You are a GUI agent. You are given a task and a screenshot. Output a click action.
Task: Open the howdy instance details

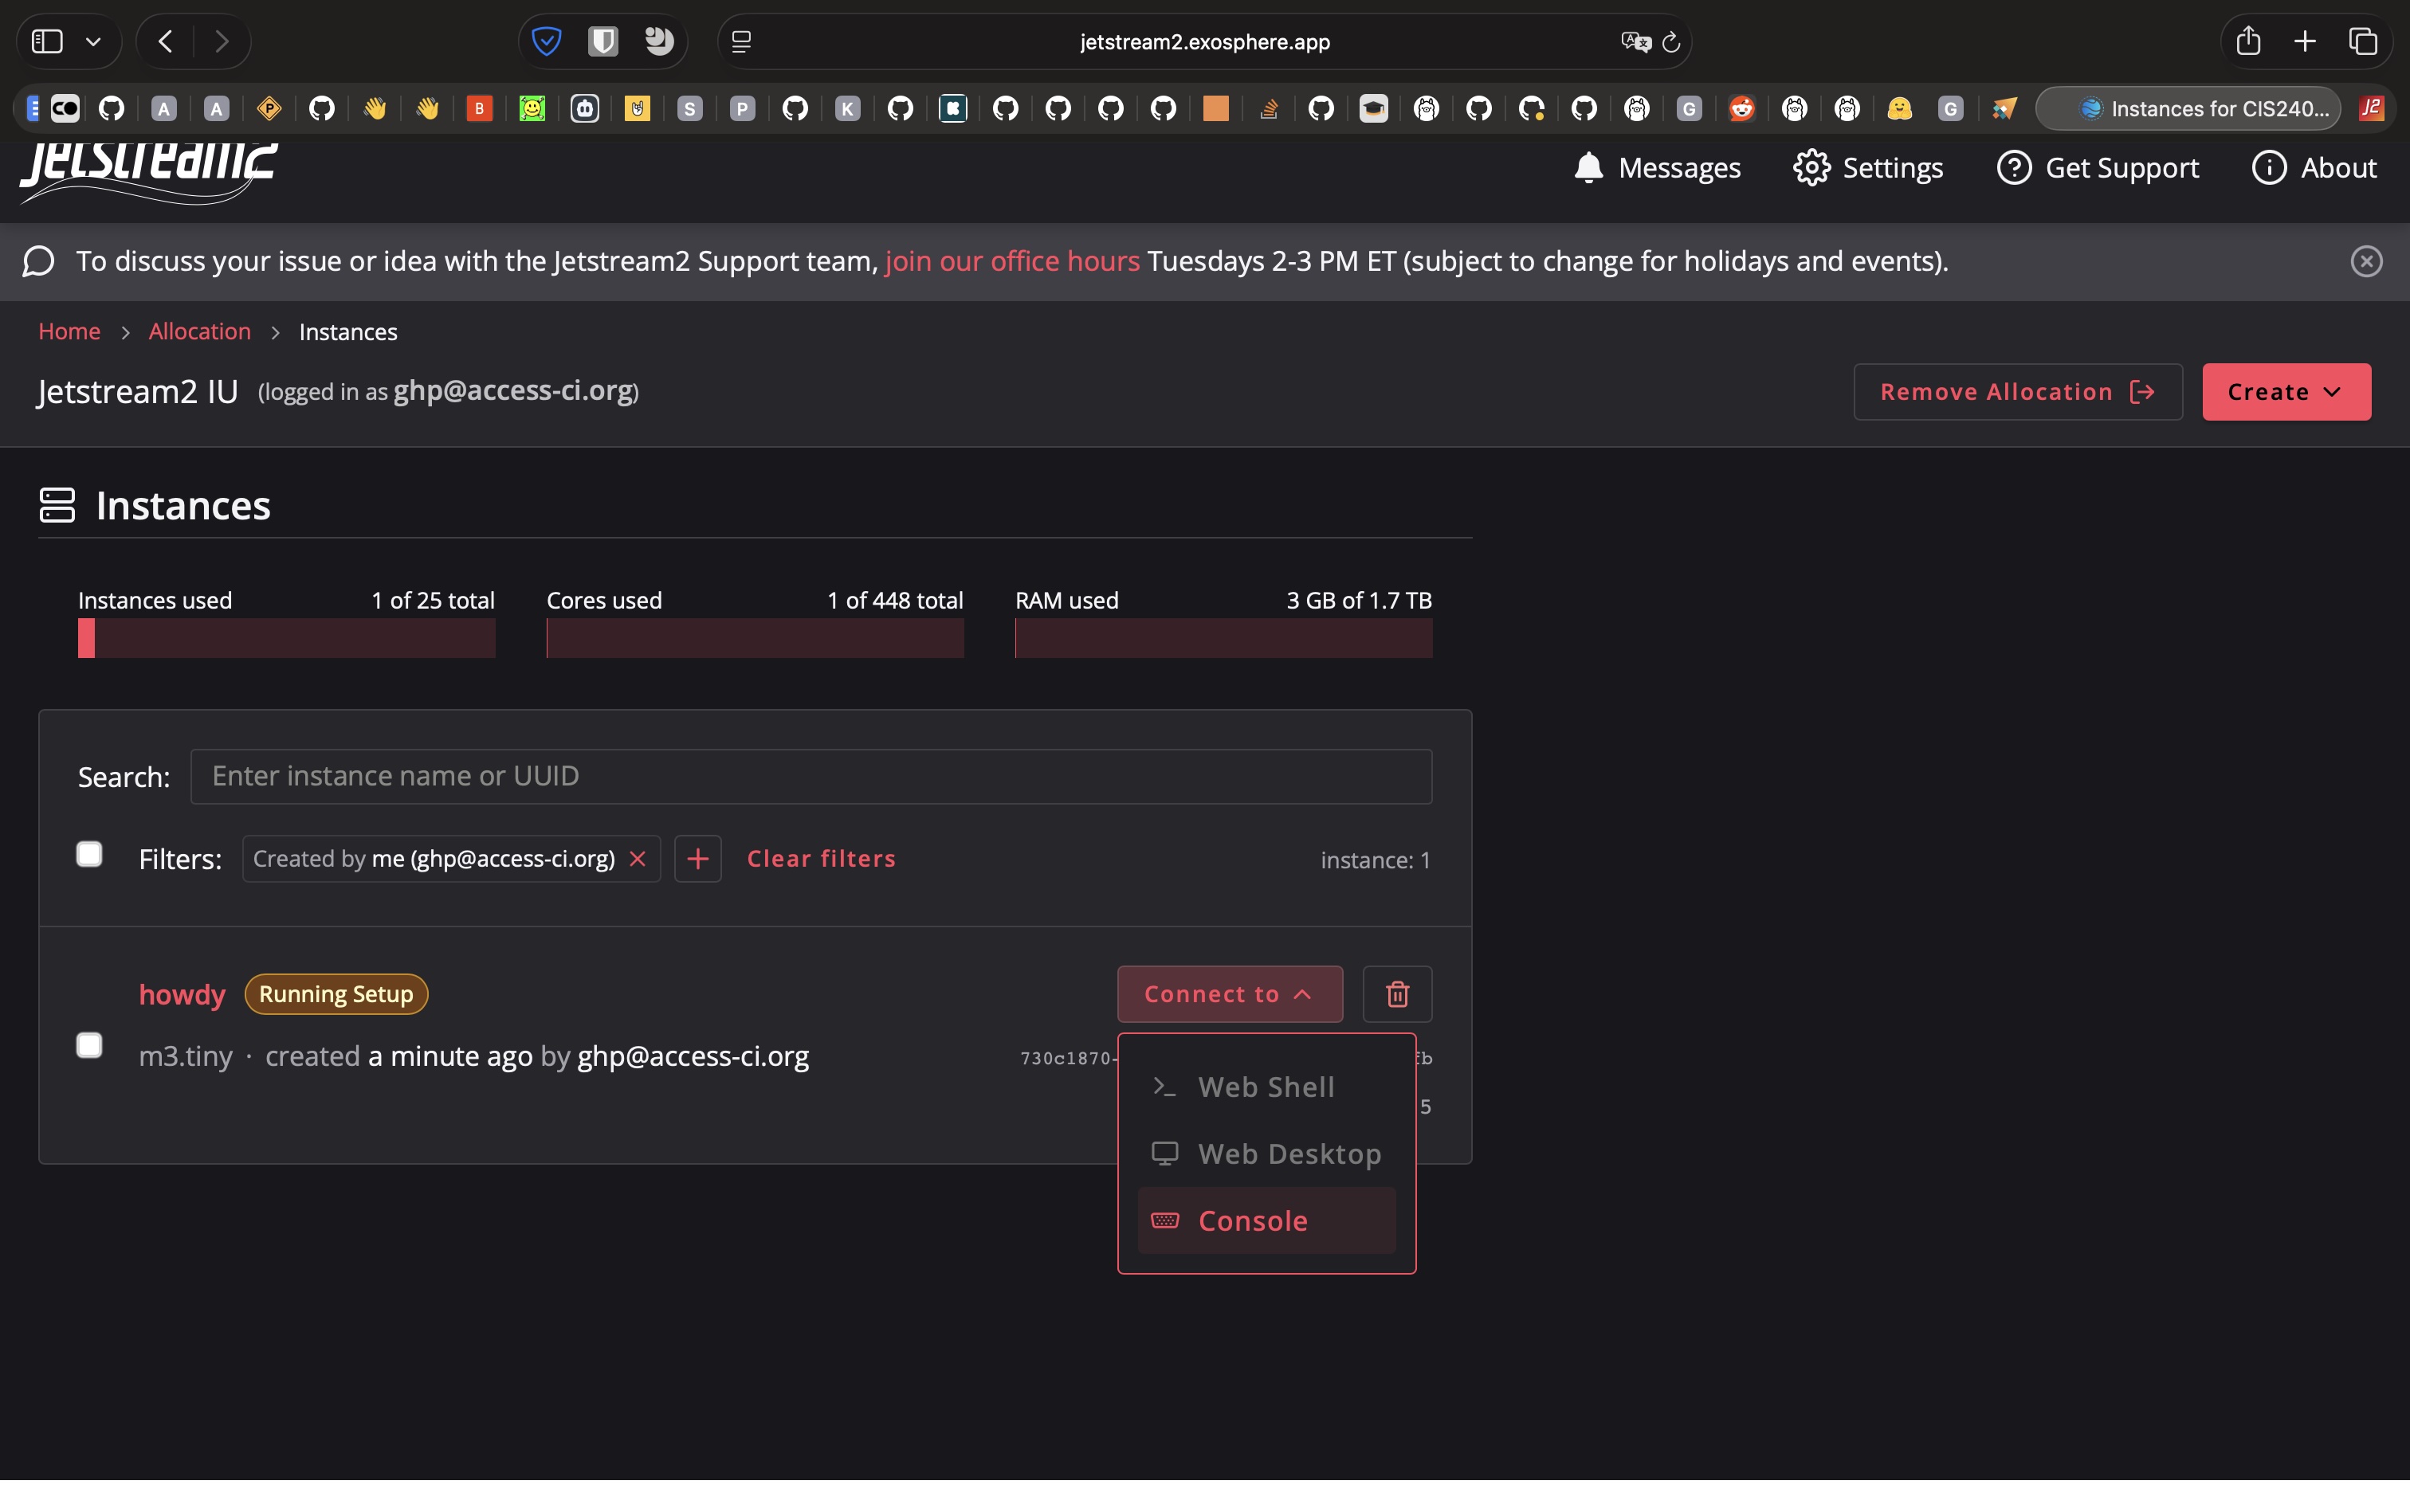[182, 994]
